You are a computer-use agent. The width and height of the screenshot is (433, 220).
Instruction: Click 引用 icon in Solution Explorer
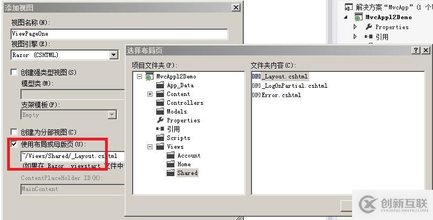pyautogui.click(x=369, y=36)
